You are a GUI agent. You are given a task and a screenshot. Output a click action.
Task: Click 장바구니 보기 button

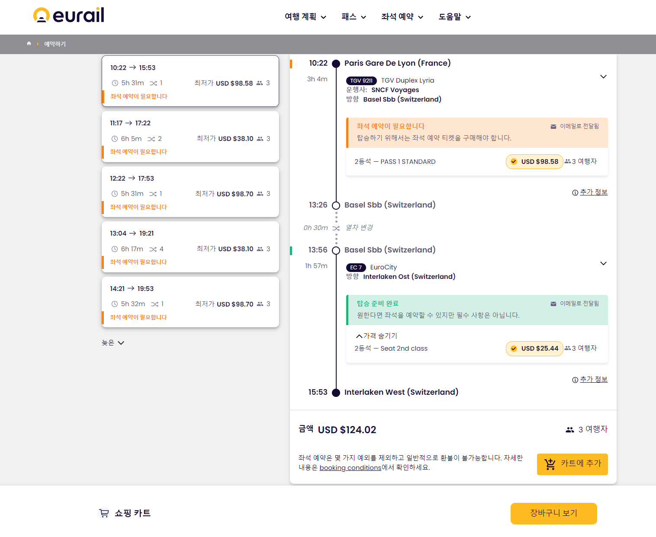553,513
